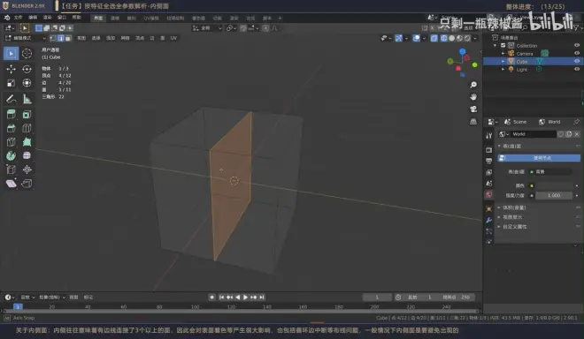Activate the Inset Faces tool
The width and height of the screenshot is (584, 339).
(x=27, y=115)
